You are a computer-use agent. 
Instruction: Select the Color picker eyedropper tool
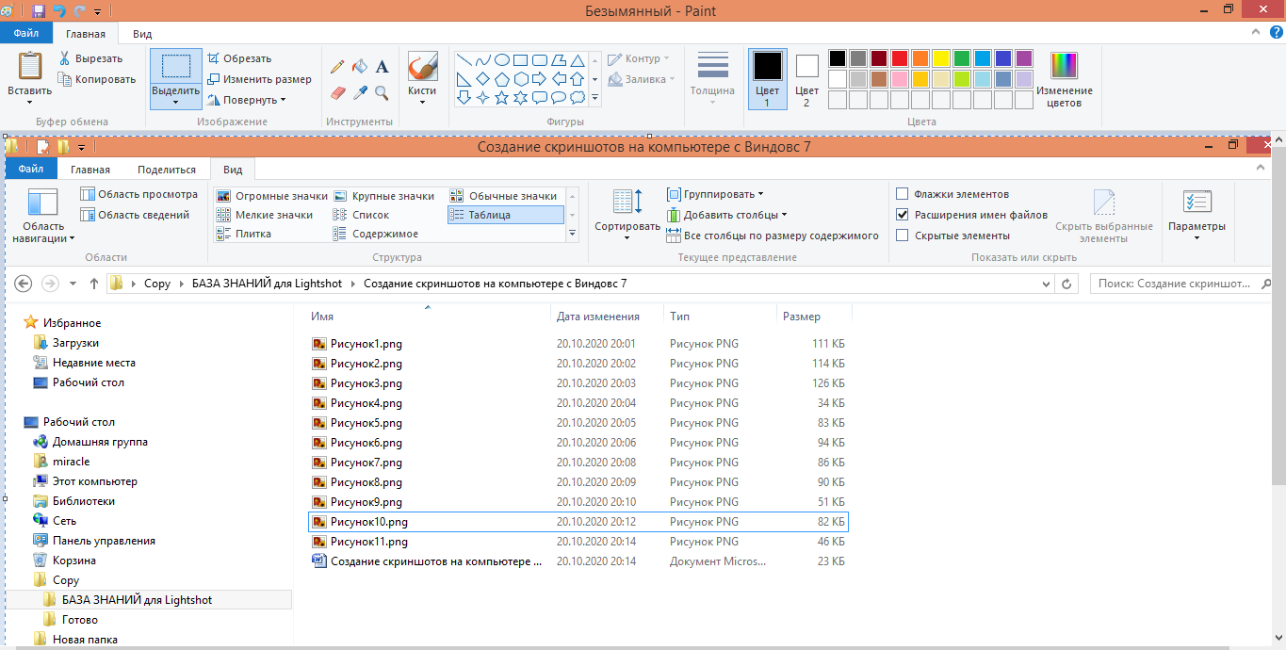(x=360, y=92)
